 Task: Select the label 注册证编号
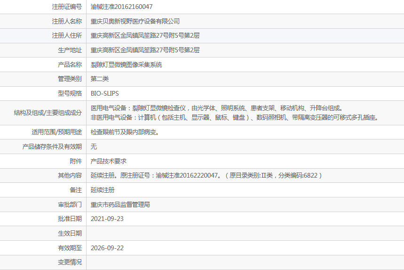(x=67, y=7)
